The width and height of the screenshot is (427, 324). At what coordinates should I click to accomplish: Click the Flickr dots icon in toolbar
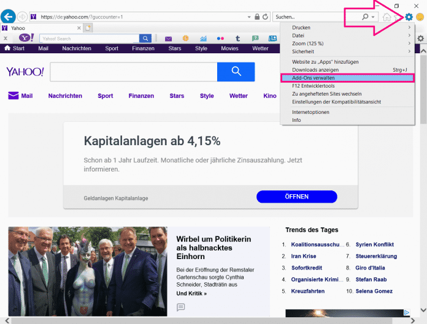pyautogui.click(x=220, y=39)
